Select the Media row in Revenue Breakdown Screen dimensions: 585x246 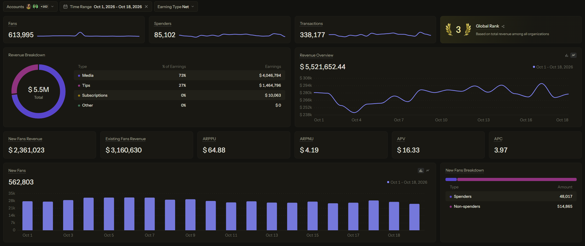[x=180, y=75]
